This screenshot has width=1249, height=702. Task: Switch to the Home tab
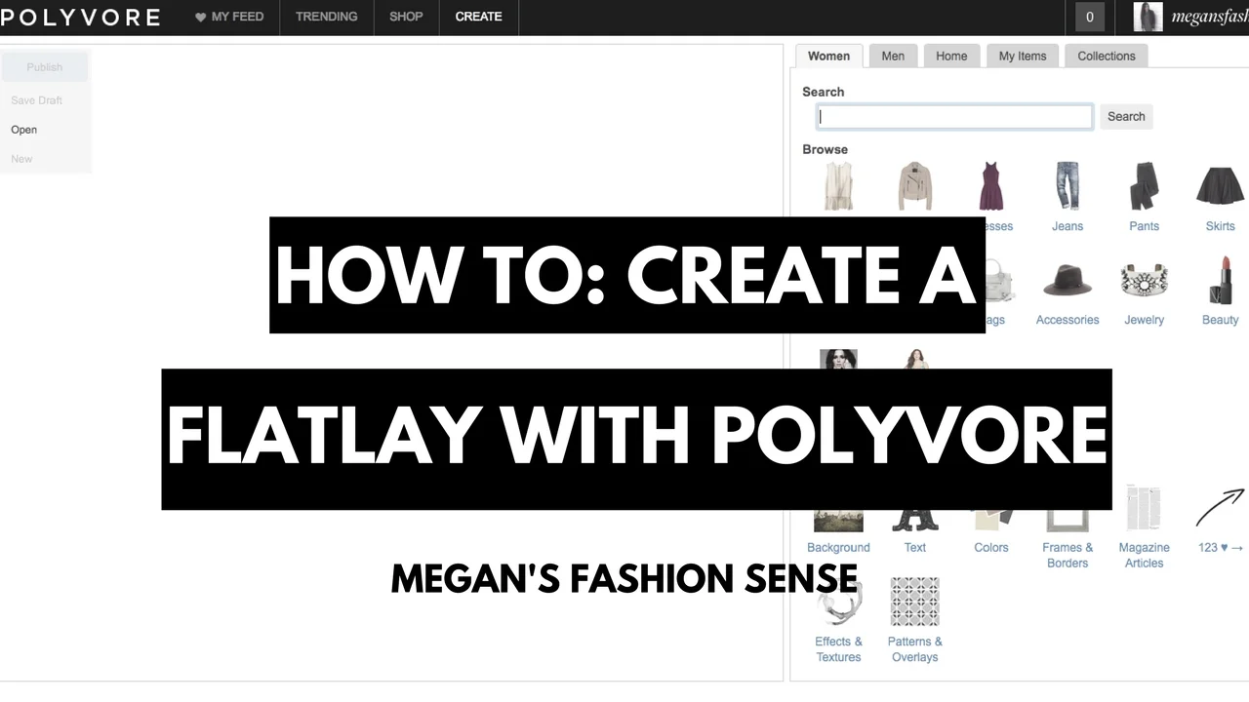tap(951, 56)
